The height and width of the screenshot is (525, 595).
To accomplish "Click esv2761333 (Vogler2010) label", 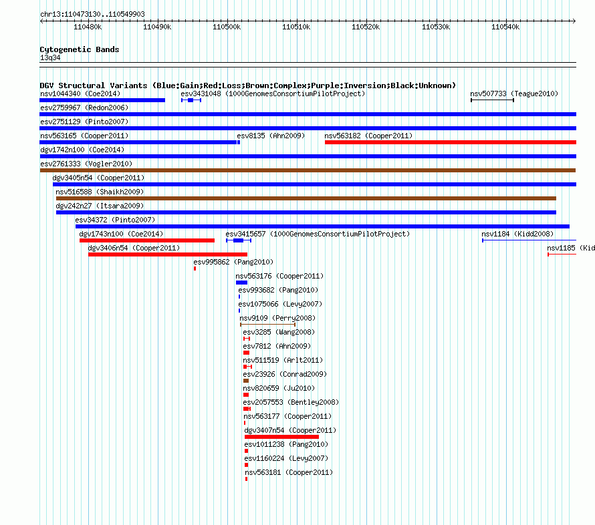I will point(86,164).
